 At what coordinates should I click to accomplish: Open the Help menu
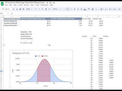(x=51, y=5)
